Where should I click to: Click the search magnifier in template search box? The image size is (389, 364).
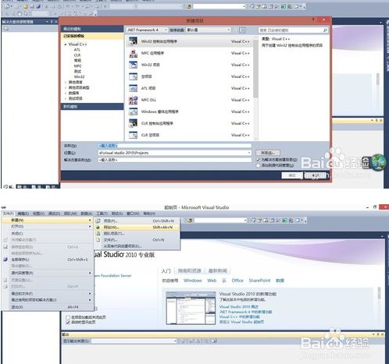[x=325, y=30]
